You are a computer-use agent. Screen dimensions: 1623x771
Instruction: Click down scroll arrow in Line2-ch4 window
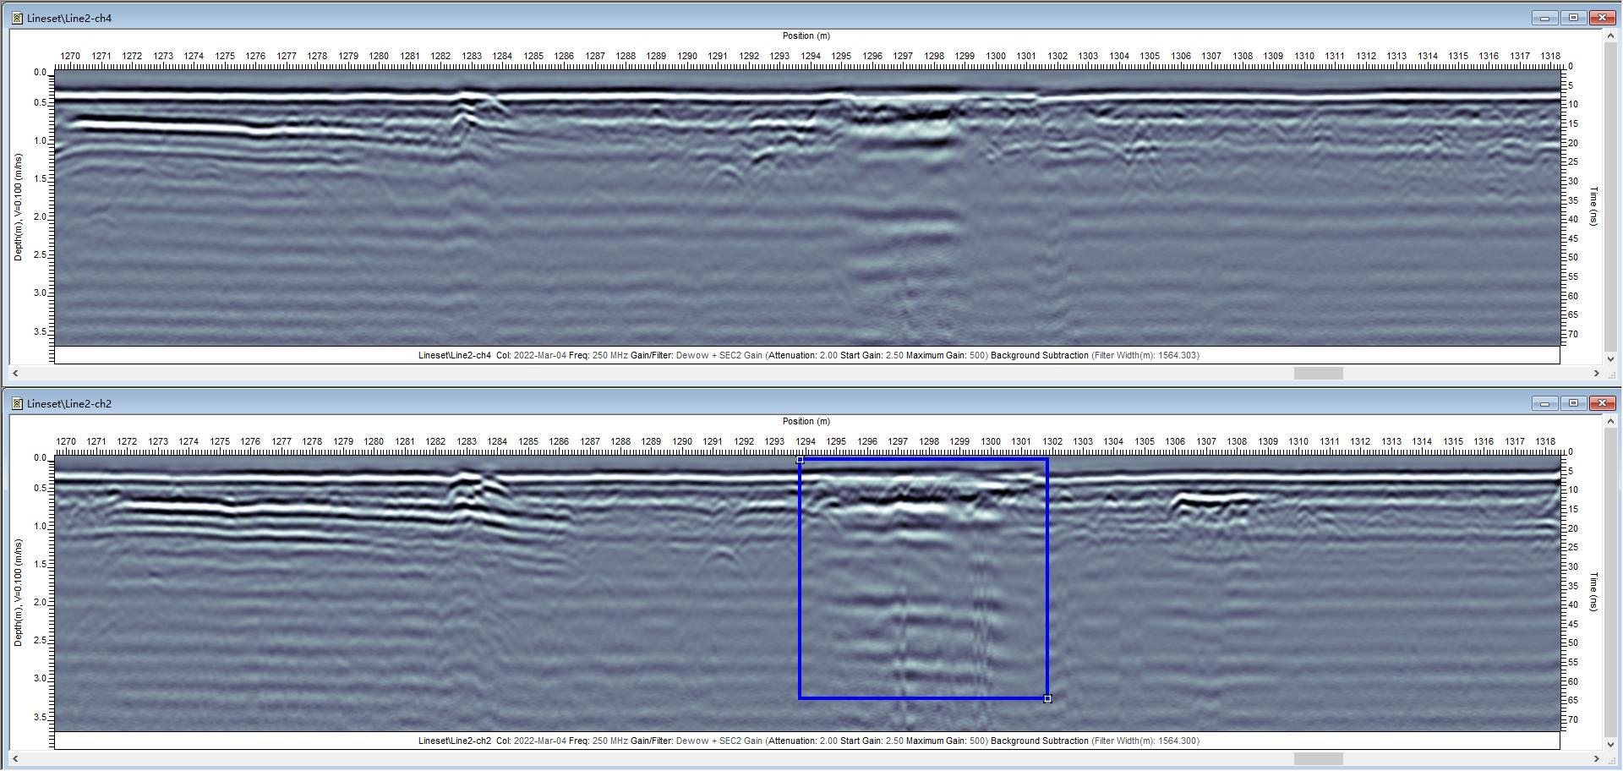pos(1610,358)
